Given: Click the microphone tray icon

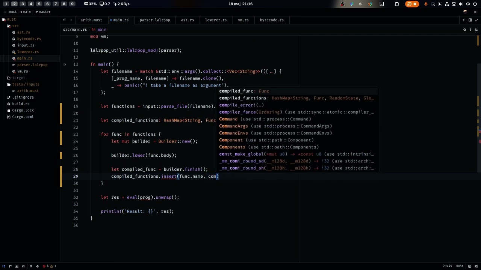Looking at the screenshot, I should pos(426,4).
